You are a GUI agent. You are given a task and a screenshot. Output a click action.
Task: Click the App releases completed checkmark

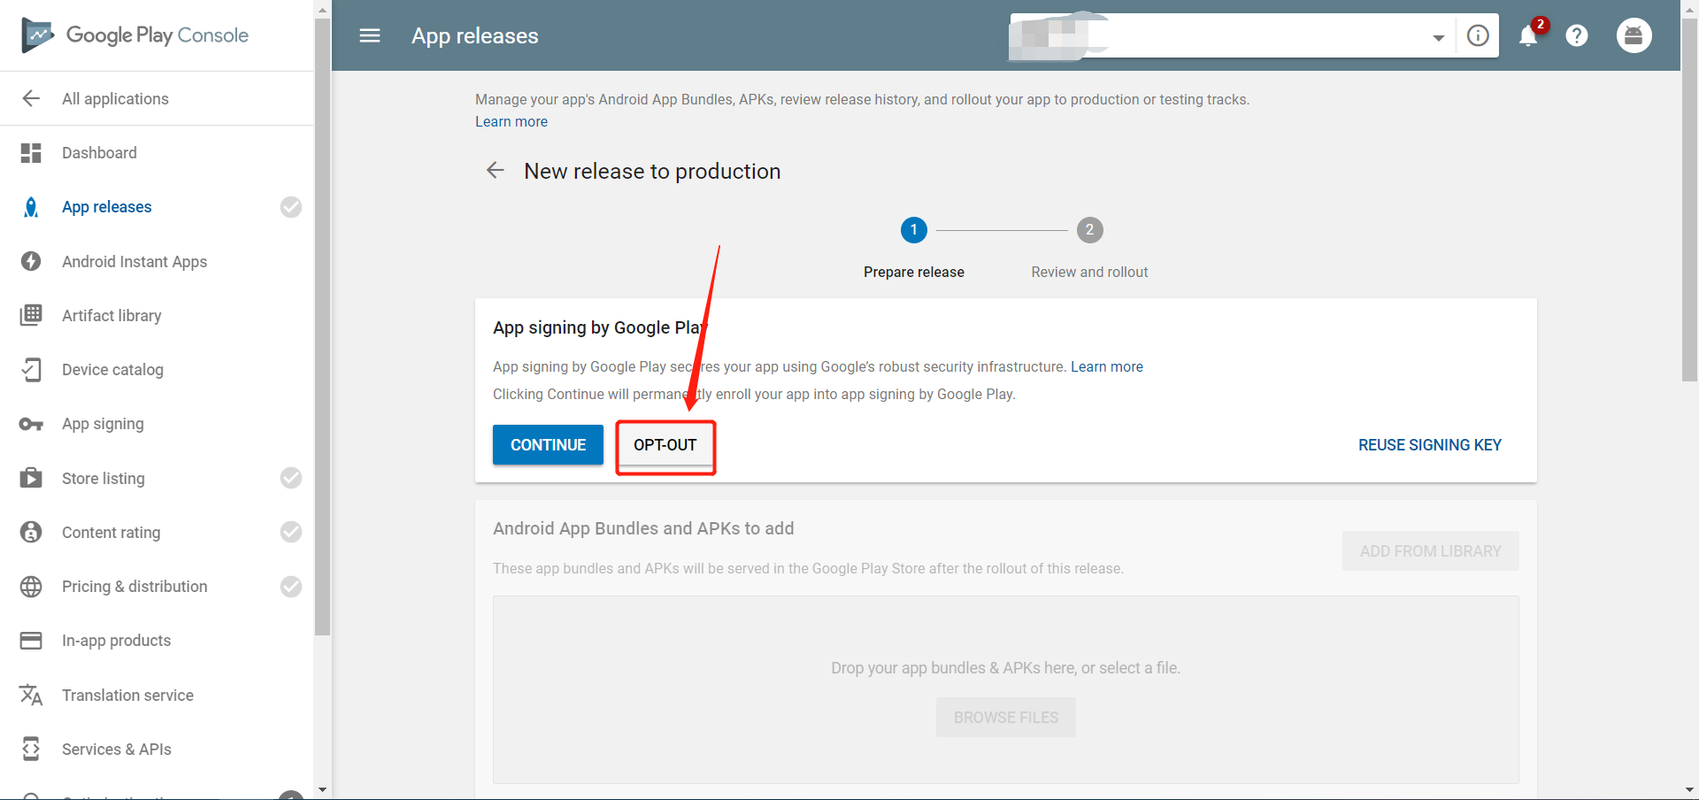(291, 207)
